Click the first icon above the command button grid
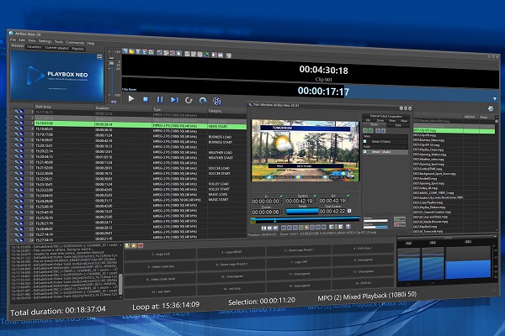505x336 pixels. tap(128, 245)
